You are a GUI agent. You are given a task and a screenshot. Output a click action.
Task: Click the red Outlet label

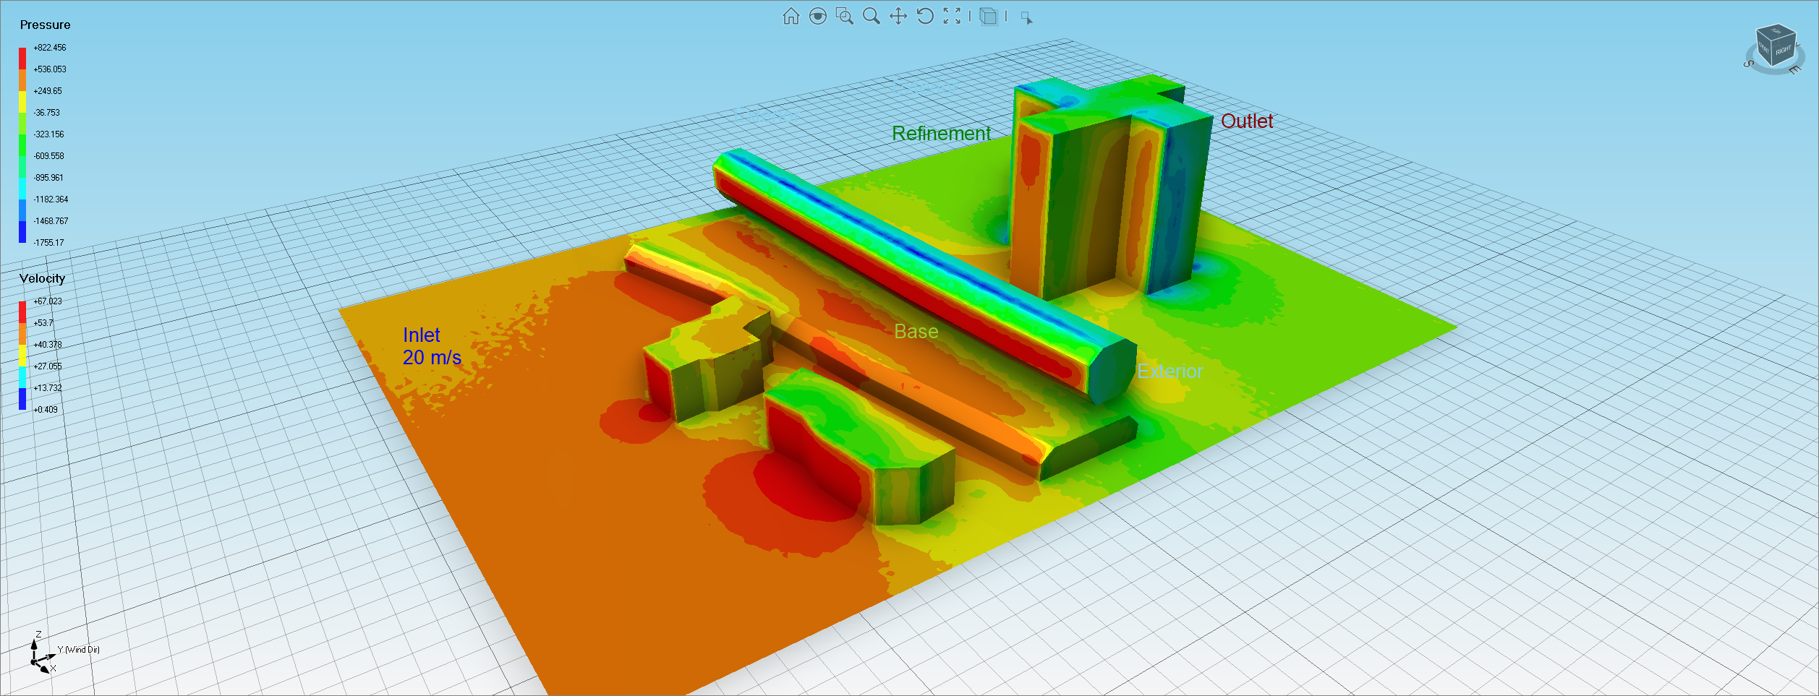click(1246, 121)
